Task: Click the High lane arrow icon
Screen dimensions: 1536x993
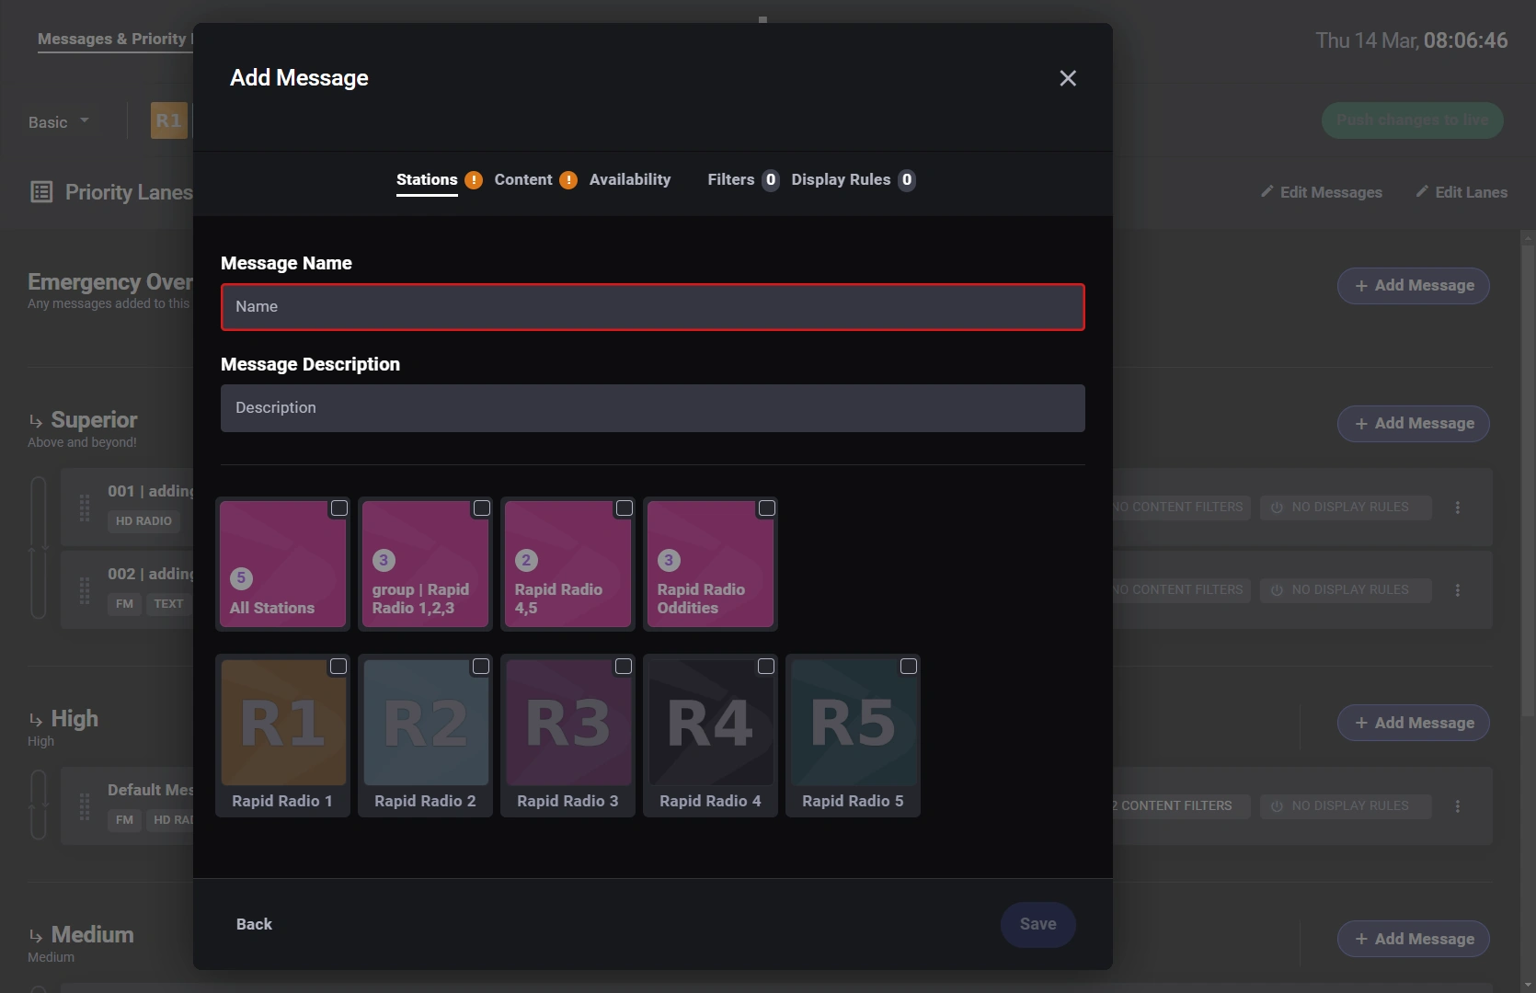Action: 36,720
